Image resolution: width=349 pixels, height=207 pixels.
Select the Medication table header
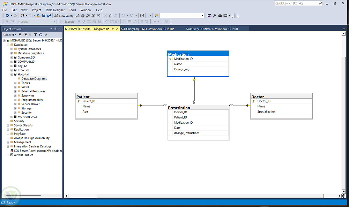click(198, 54)
